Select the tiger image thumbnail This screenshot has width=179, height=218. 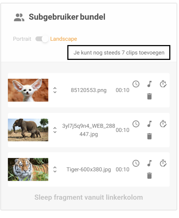(28, 169)
